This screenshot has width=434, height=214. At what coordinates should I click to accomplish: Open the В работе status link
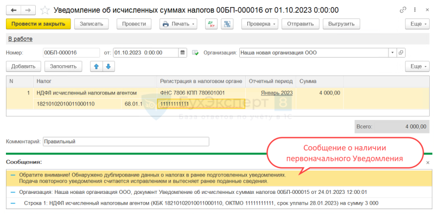[x=20, y=39]
